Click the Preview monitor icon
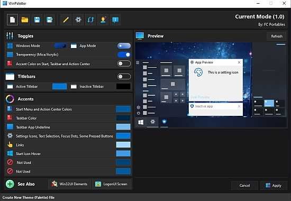Image resolution: width=291 pixels, height=201 pixels. (x=140, y=36)
